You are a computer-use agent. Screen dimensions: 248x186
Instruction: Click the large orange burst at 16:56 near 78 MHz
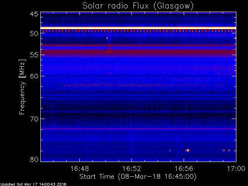pyautogui.click(x=188, y=150)
